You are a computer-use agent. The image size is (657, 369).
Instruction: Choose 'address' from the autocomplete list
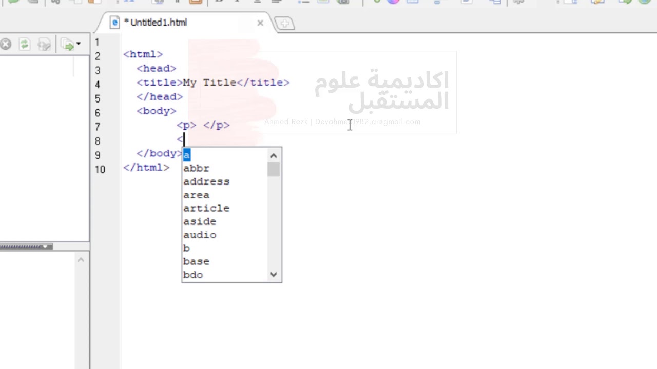pyautogui.click(x=206, y=181)
